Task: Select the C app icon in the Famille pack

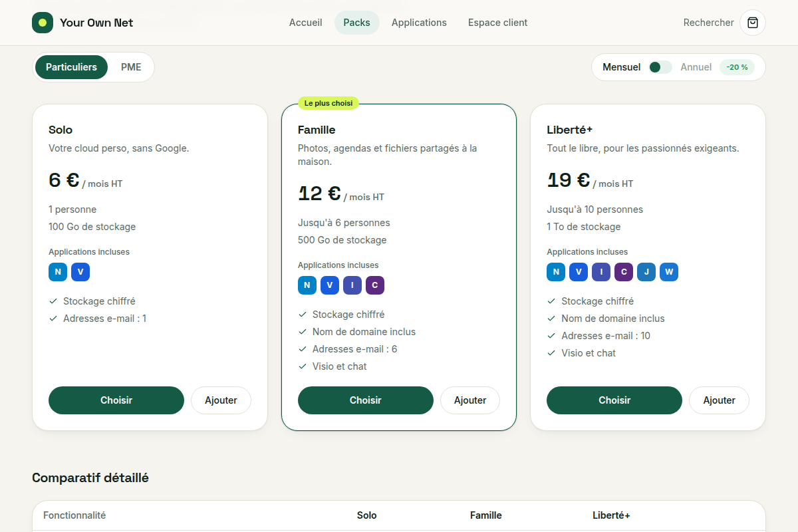Action: coord(375,285)
